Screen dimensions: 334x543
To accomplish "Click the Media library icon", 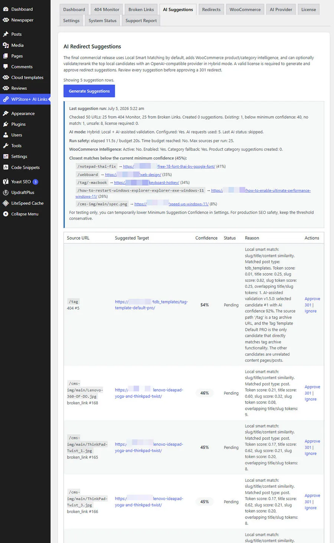I will tap(6, 45).
